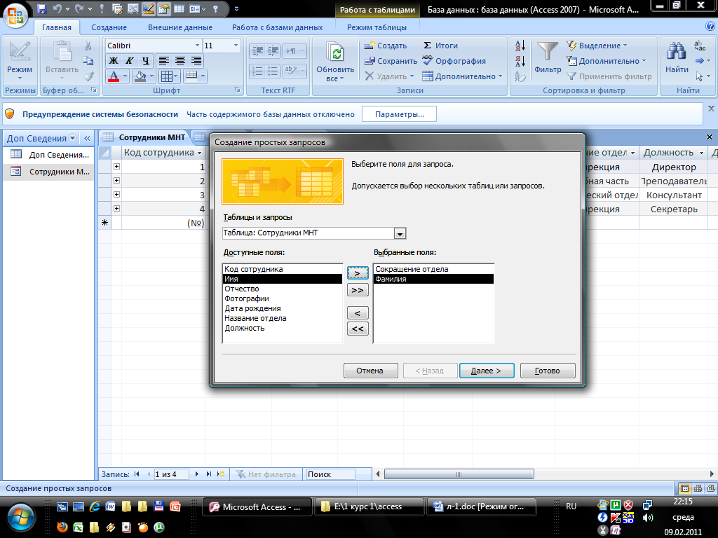
Task: Open Таблицы и запросы combo box arrow
Action: click(x=400, y=233)
